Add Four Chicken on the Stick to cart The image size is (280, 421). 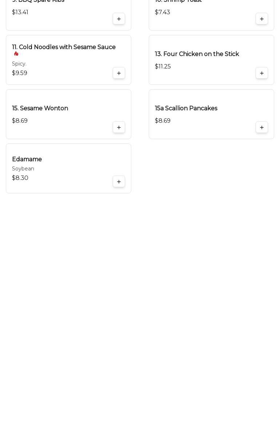pos(262,73)
